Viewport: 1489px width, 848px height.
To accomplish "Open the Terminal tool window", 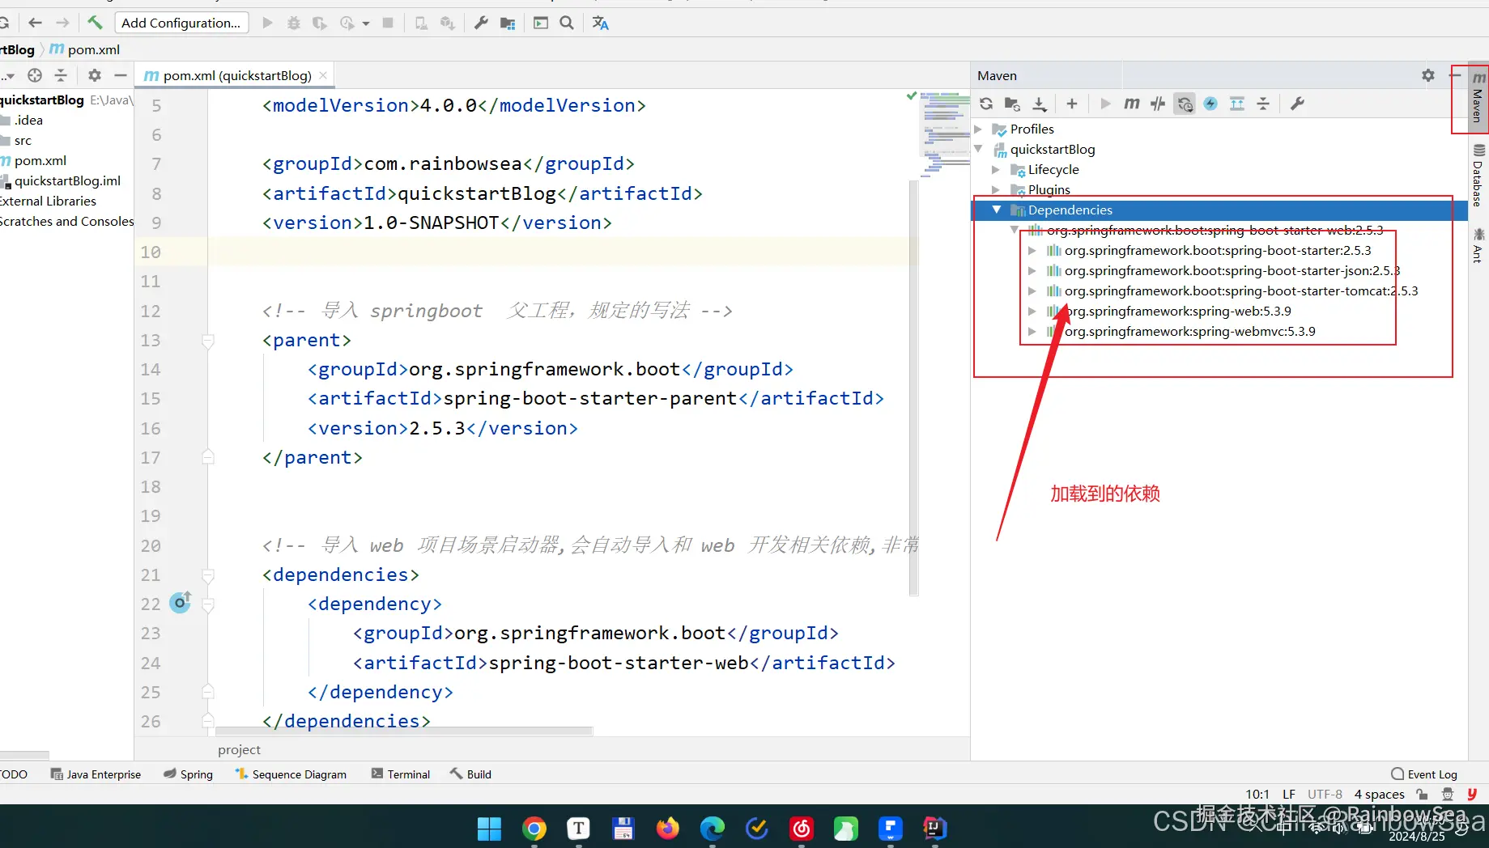I will click(x=401, y=774).
